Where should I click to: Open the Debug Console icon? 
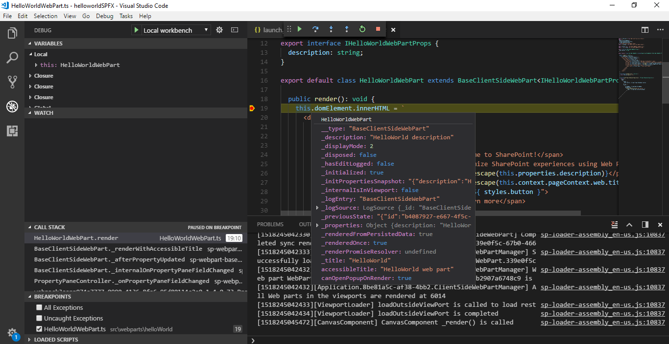[x=235, y=30]
